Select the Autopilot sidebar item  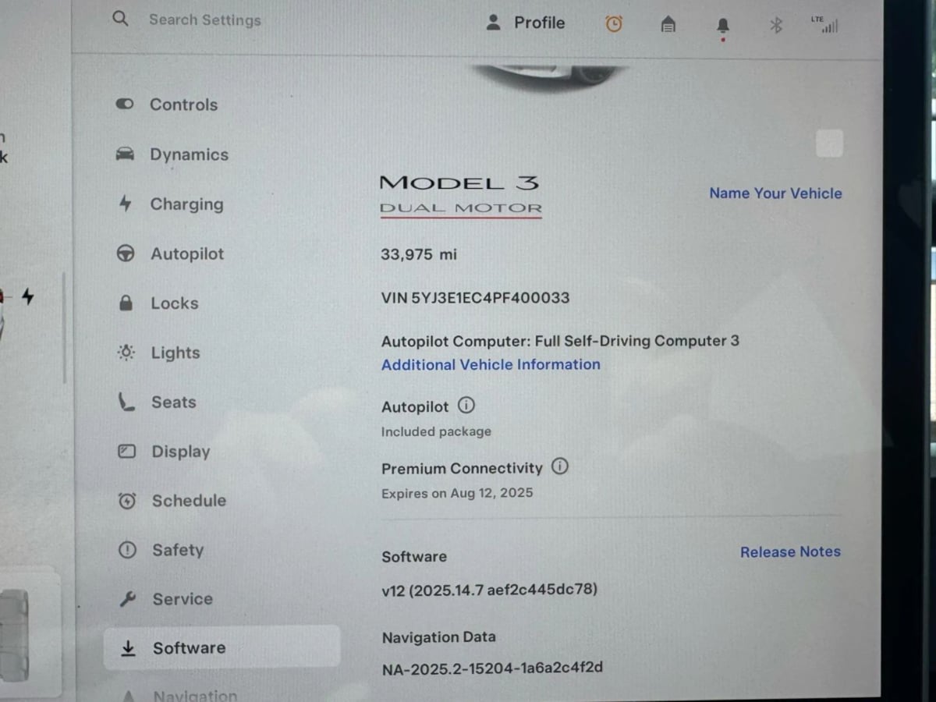tap(186, 253)
